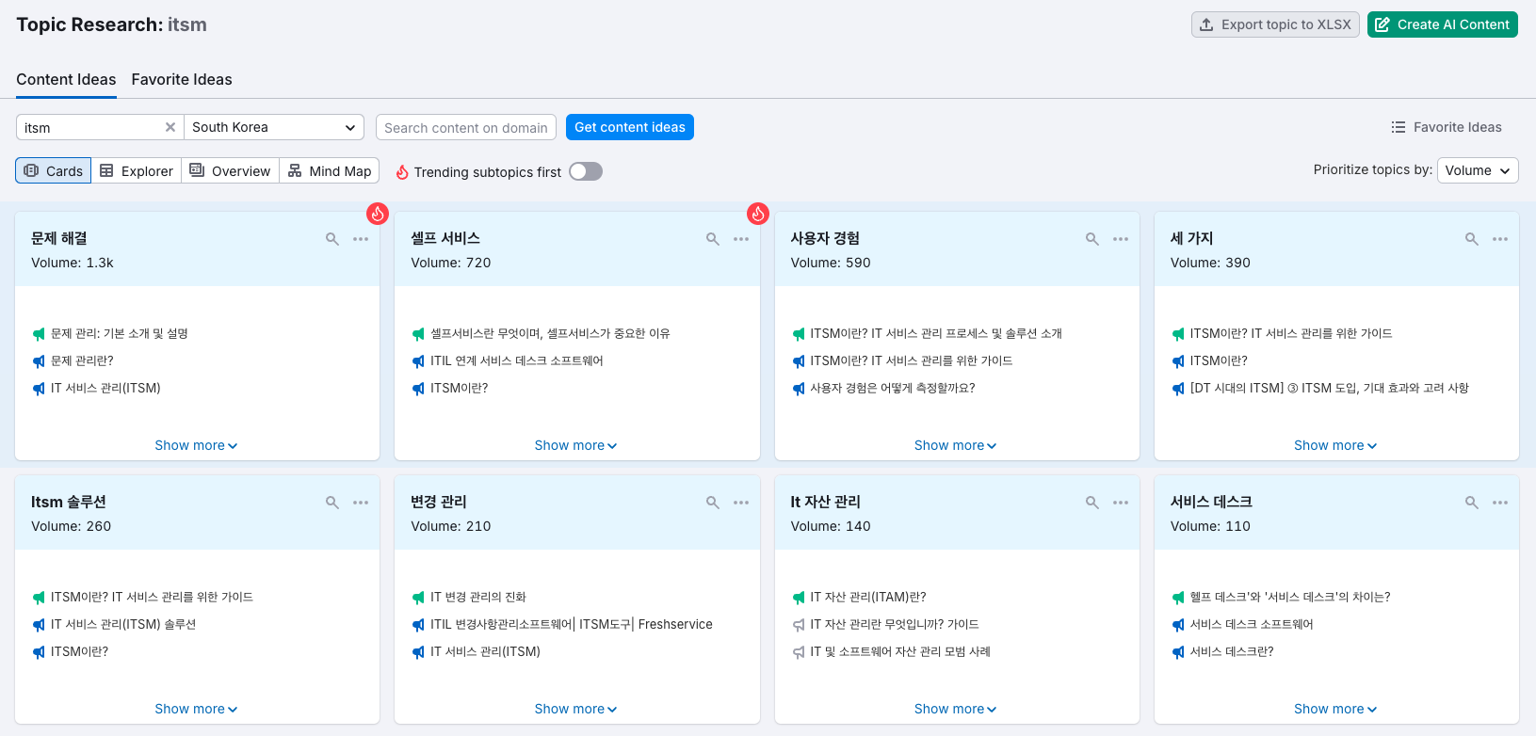Open the South Korea country dropdown
The width and height of the screenshot is (1536, 736).
coord(273,127)
